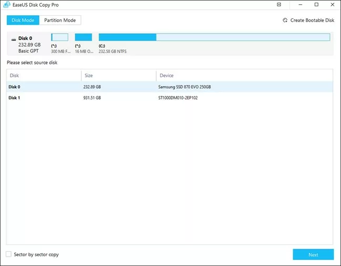Viewport: 341px width, 266px height.
Task: Select Disk 0 row in list
Action: (170, 87)
